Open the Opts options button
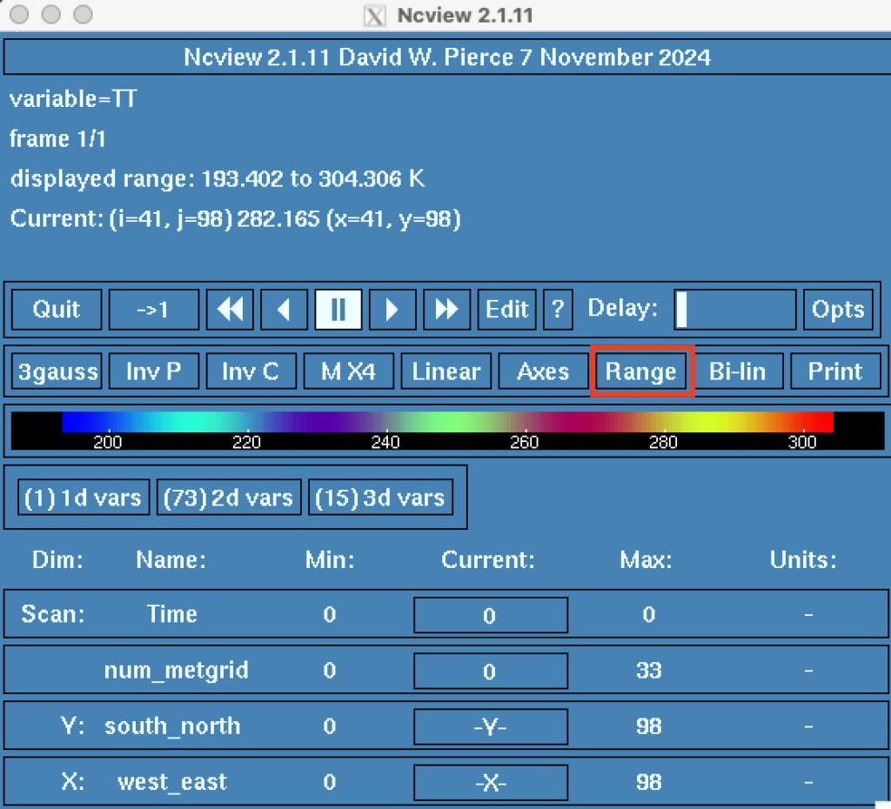 838,310
